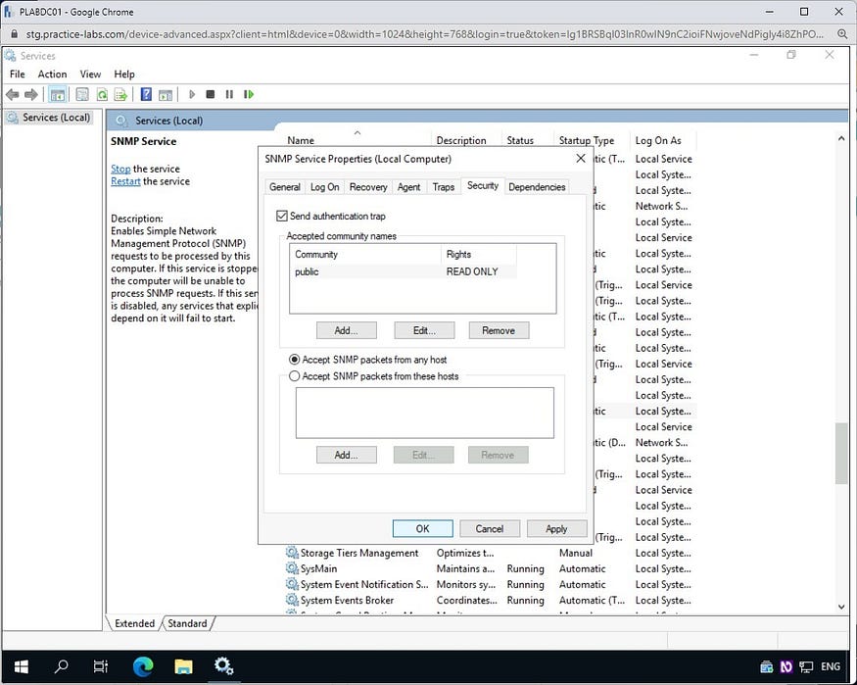
Task: Click Remove for community names
Action: pos(499,330)
